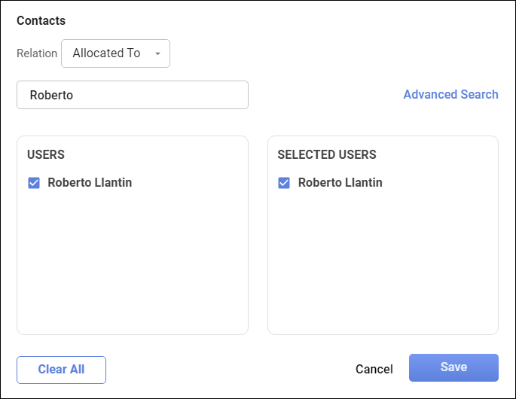Open the Advanced Search link
Screen dimensions: 516x399
point(450,95)
